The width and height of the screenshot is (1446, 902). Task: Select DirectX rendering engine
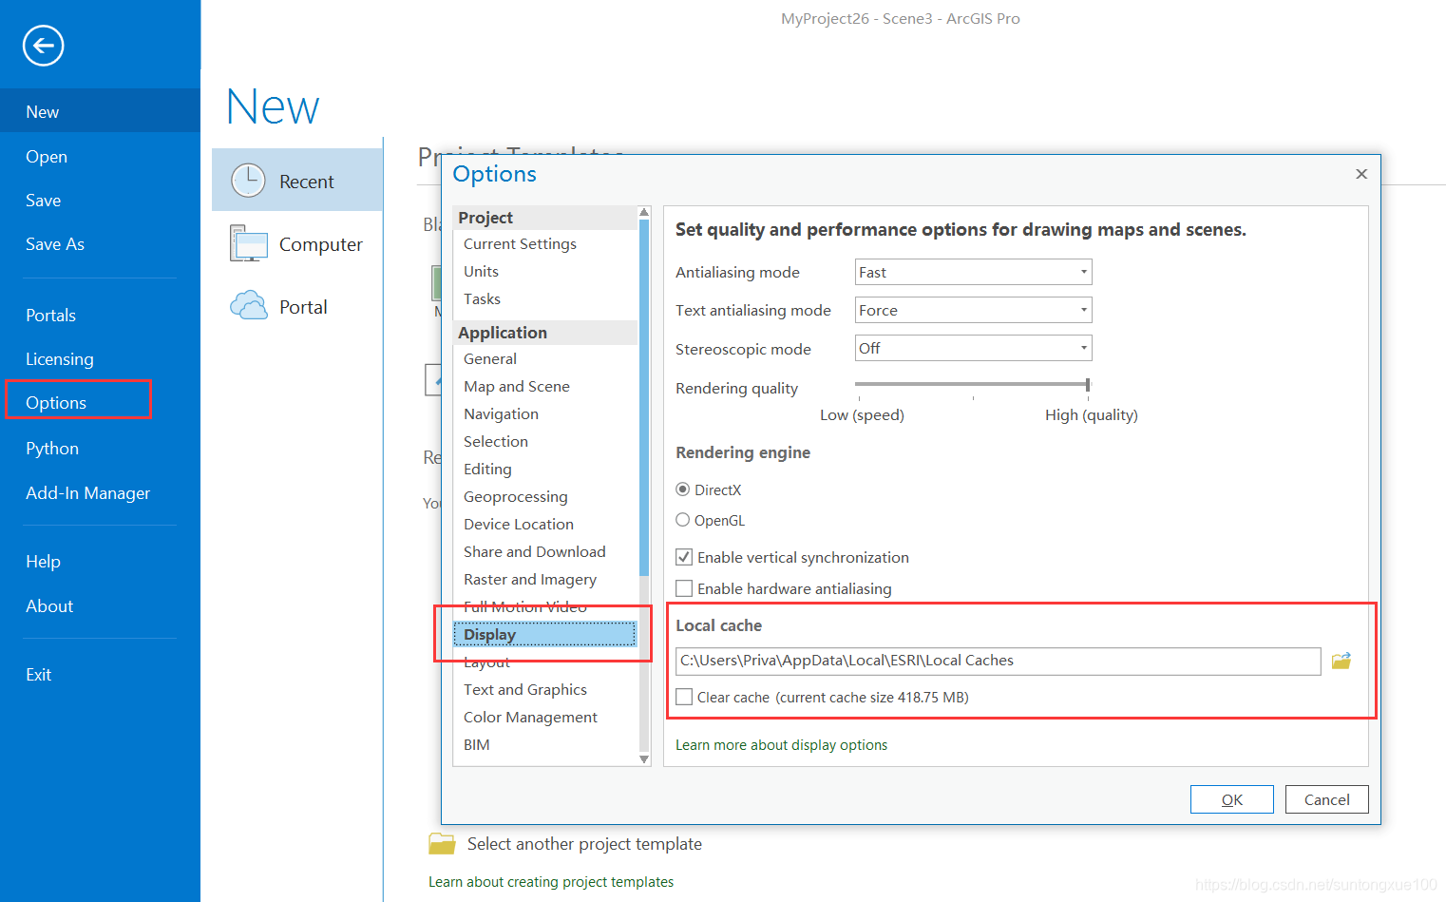[682, 489]
